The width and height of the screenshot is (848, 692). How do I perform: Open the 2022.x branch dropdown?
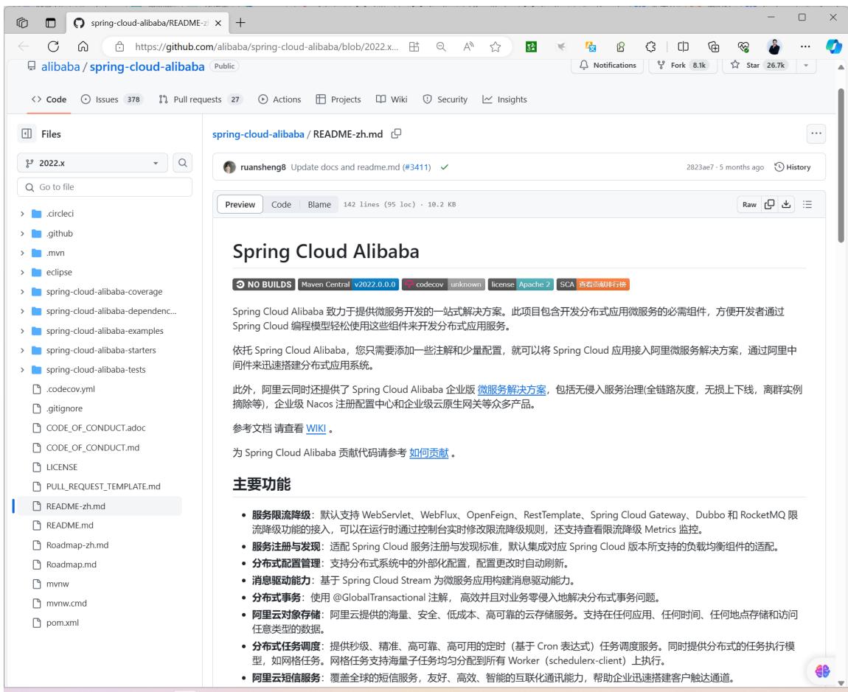[92, 163]
